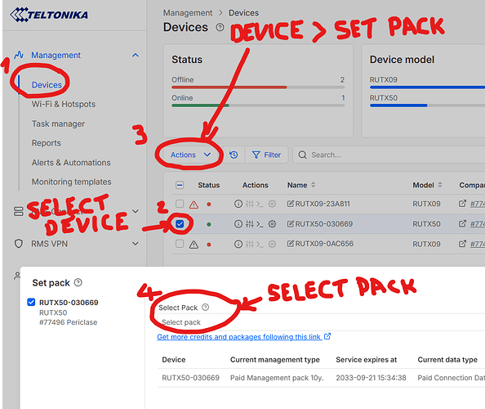Uncheck the RUTX50-030669 row checkbox
The image size is (485, 409).
coord(180,223)
